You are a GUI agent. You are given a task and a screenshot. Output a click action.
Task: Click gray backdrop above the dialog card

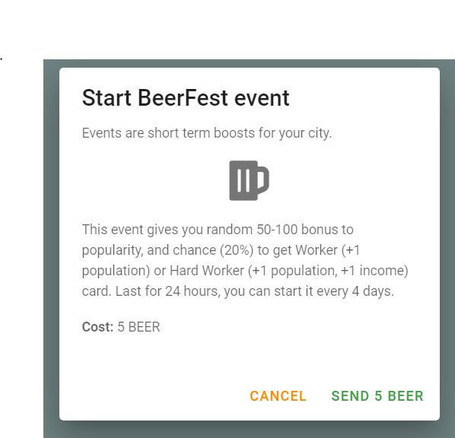pyautogui.click(x=250, y=64)
